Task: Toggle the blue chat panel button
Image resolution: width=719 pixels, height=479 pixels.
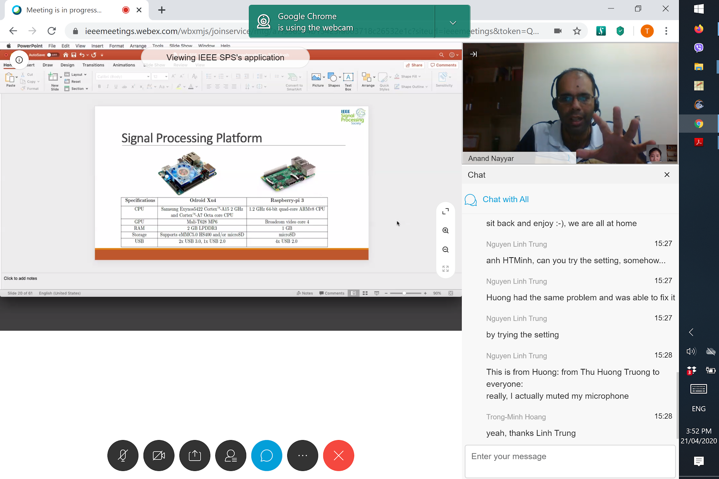Action: 266,455
